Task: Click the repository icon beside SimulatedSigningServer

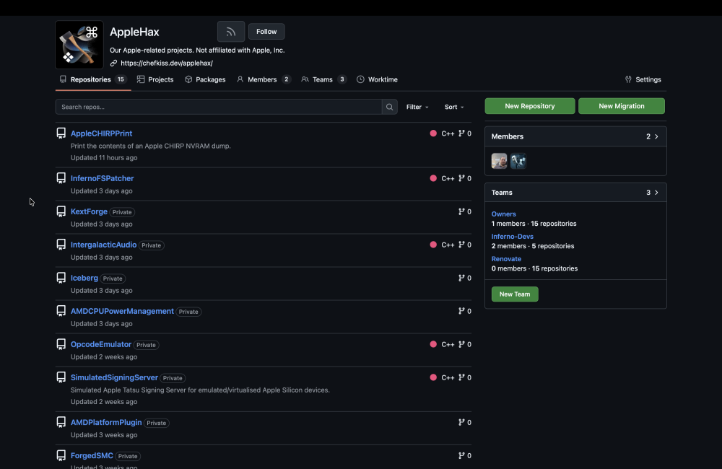Action: click(61, 377)
